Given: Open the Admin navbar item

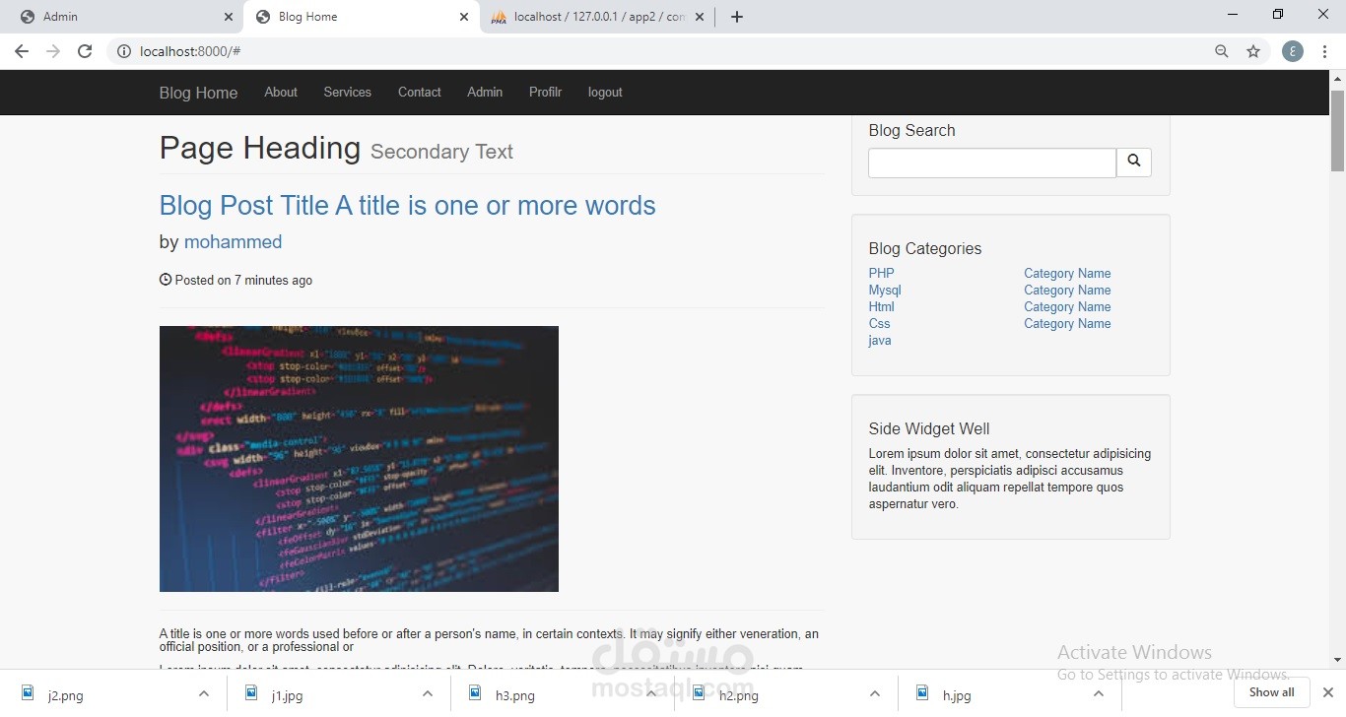Looking at the screenshot, I should point(485,92).
